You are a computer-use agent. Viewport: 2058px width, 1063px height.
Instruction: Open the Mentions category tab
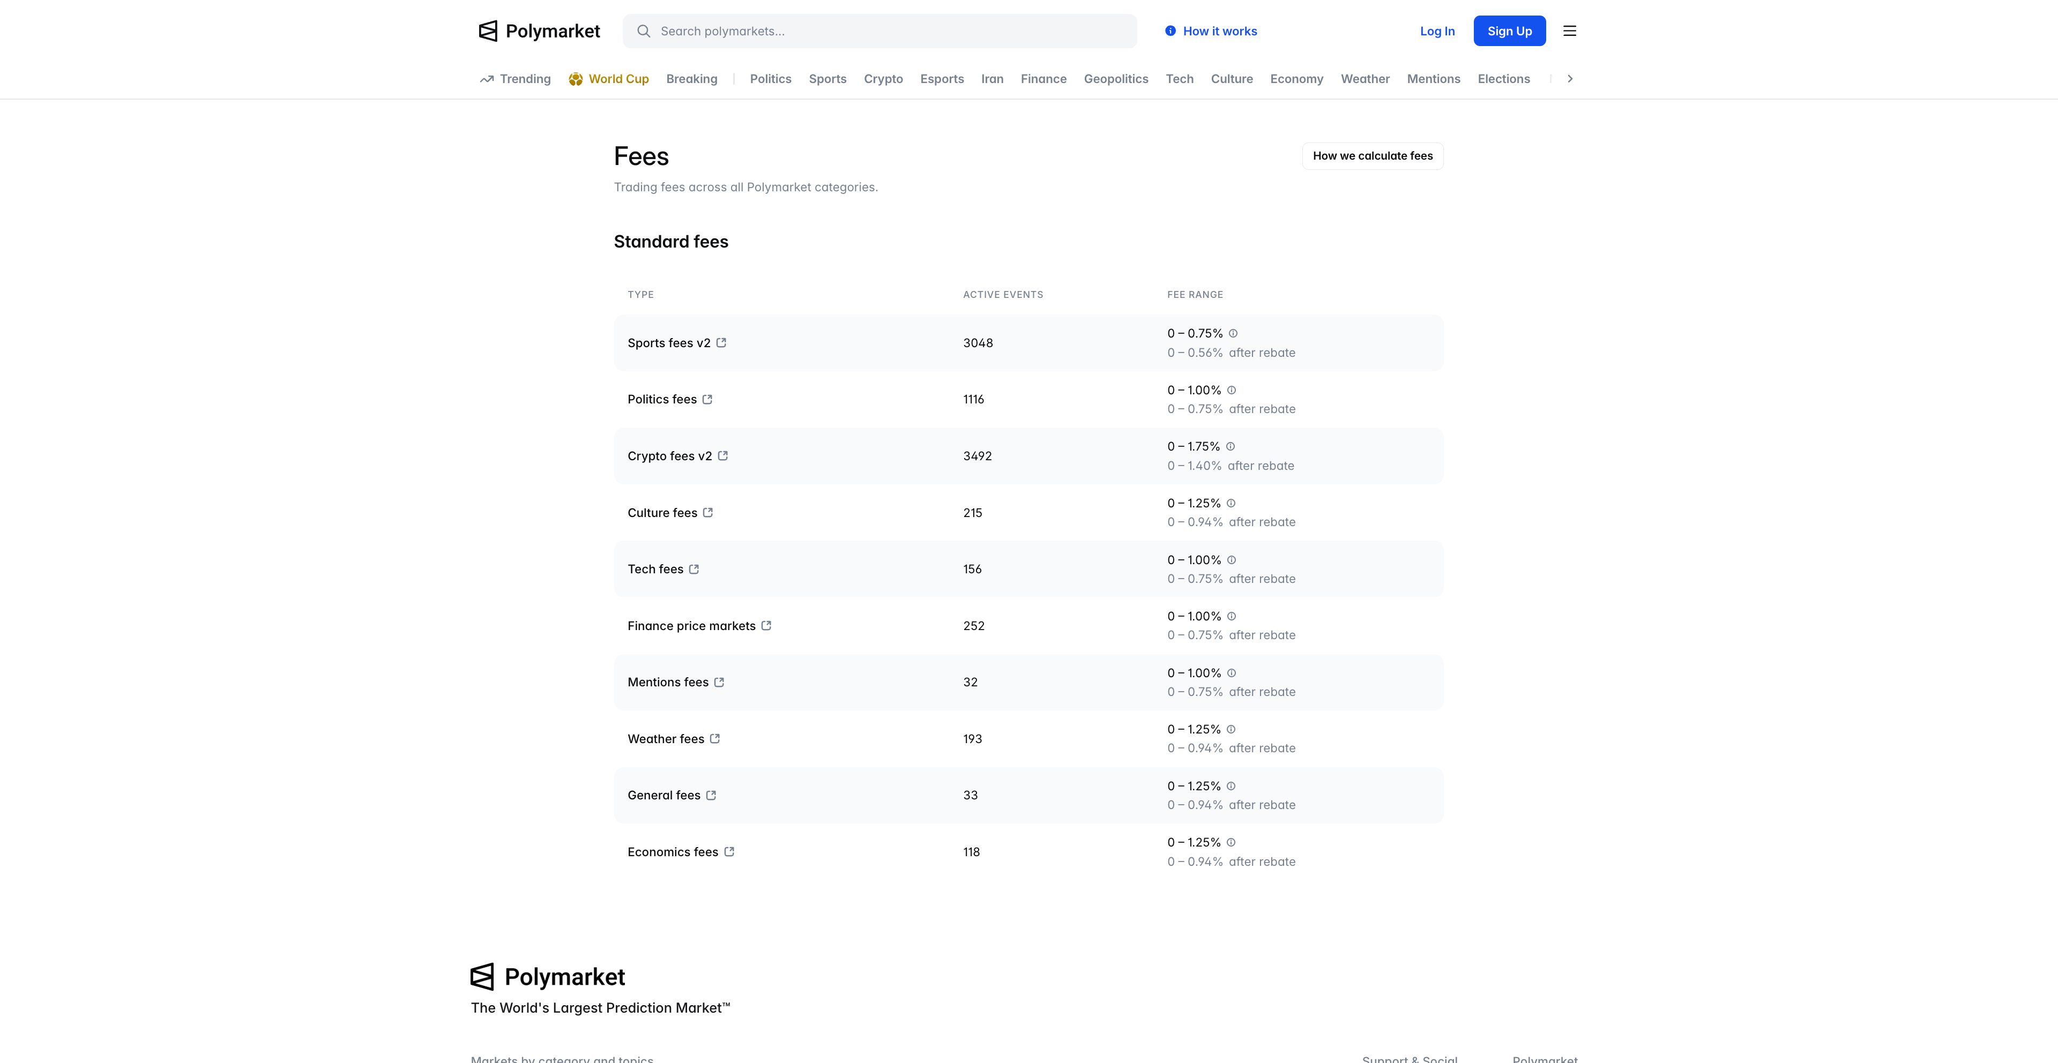(1433, 79)
